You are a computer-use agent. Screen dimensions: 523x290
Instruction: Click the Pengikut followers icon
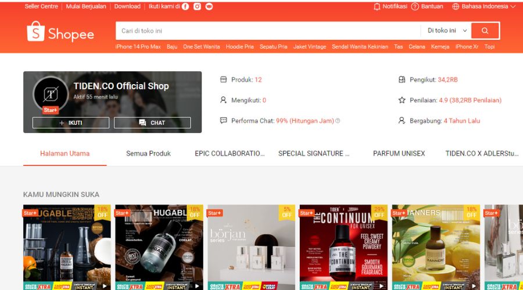click(x=402, y=79)
